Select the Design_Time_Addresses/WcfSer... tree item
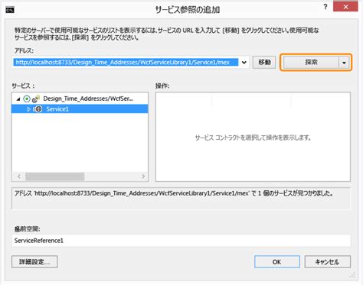Screen dimensions: 363x285 tap(88, 99)
